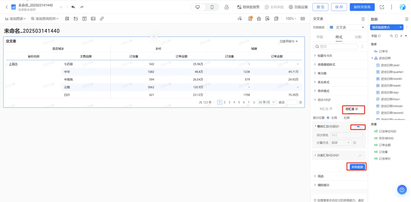
Task: Open the 切换图表 chart type dropdown
Action: [x=346, y=27]
